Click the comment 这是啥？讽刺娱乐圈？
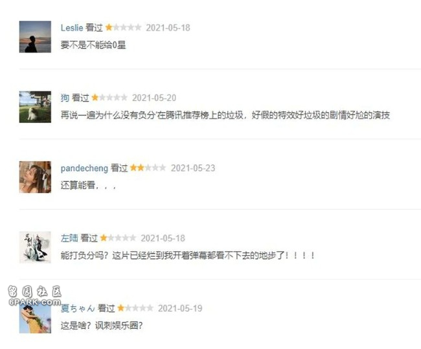This screenshot has width=421, height=349. 102,326
